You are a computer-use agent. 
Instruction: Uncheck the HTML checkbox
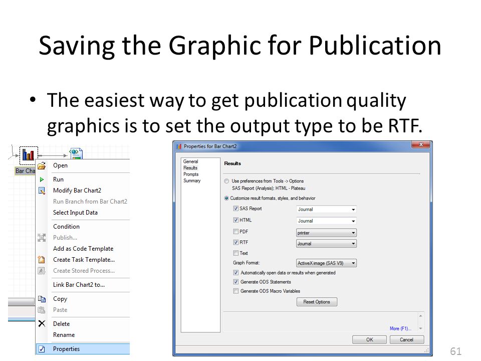point(235,220)
